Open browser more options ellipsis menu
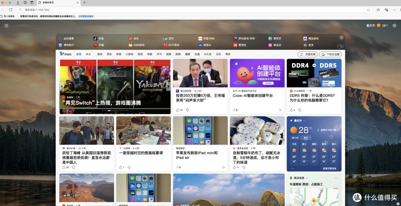The height and width of the screenshot is (206, 401). pos(394,10)
